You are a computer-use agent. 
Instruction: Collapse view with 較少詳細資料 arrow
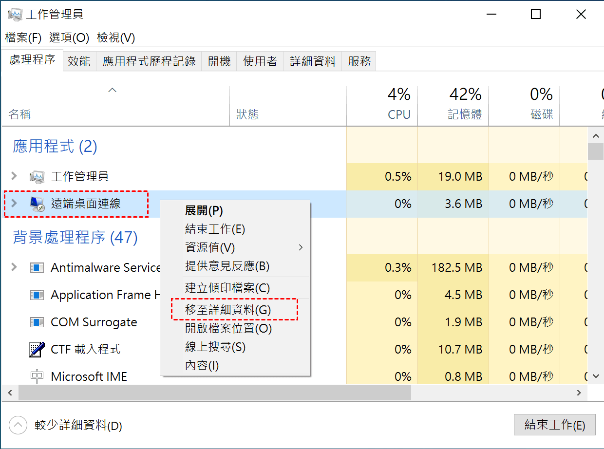click(18, 425)
